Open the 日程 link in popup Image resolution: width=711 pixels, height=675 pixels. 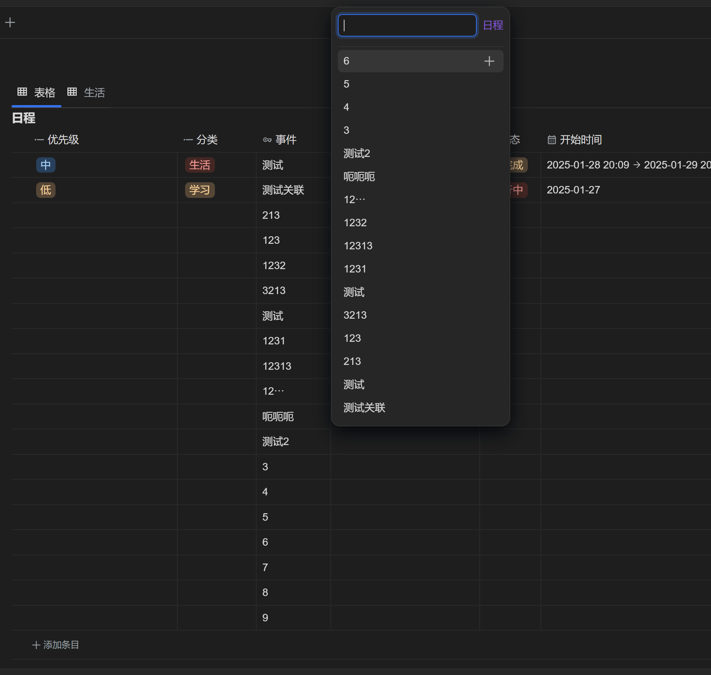tap(493, 25)
